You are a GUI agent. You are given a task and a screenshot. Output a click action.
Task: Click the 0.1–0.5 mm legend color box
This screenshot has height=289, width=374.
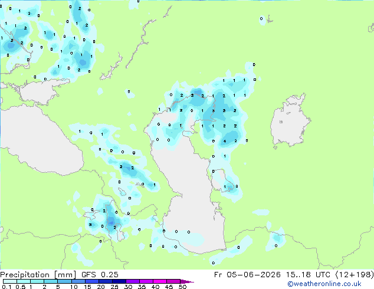[x=10, y=281]
